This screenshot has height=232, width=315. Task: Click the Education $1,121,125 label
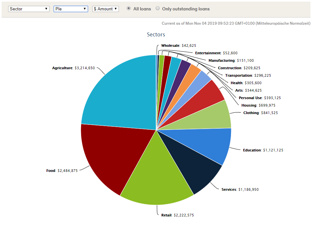[263, 150]
